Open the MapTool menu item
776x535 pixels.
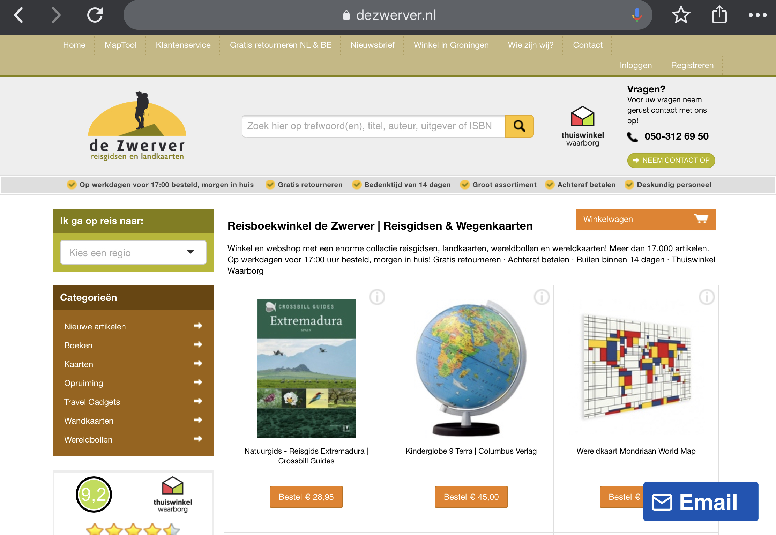[x=120, y=45]
